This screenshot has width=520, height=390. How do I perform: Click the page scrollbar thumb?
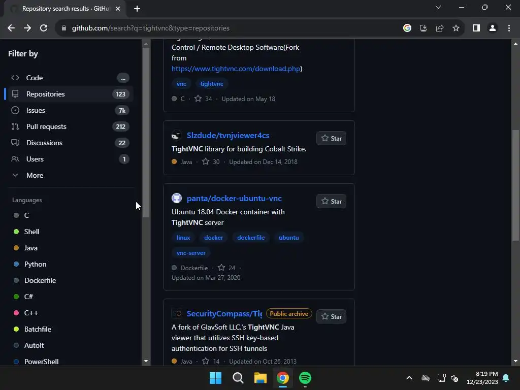tap(515, 185)
